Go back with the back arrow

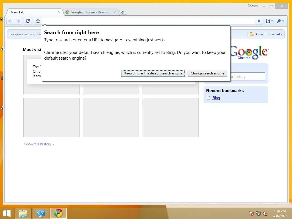pyautogui.click(x=11, y=21)
